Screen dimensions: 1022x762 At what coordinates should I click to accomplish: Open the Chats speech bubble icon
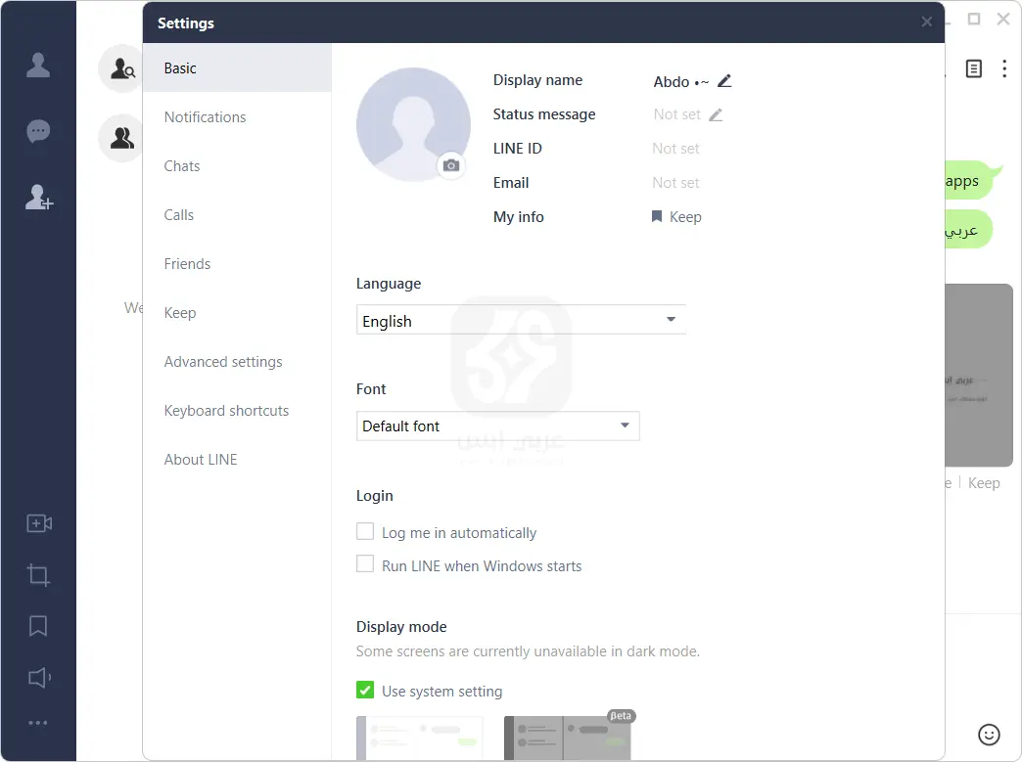[x=38, y=131]
